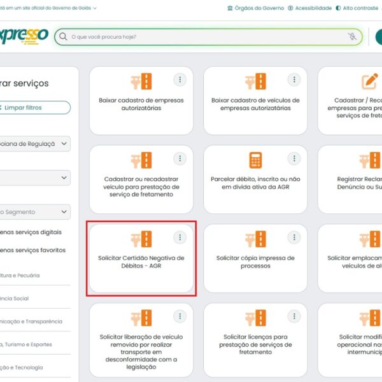This screenshot has height=382, width=382.
Task: Open the Segmento dropdown
Action: pos(35,212)
